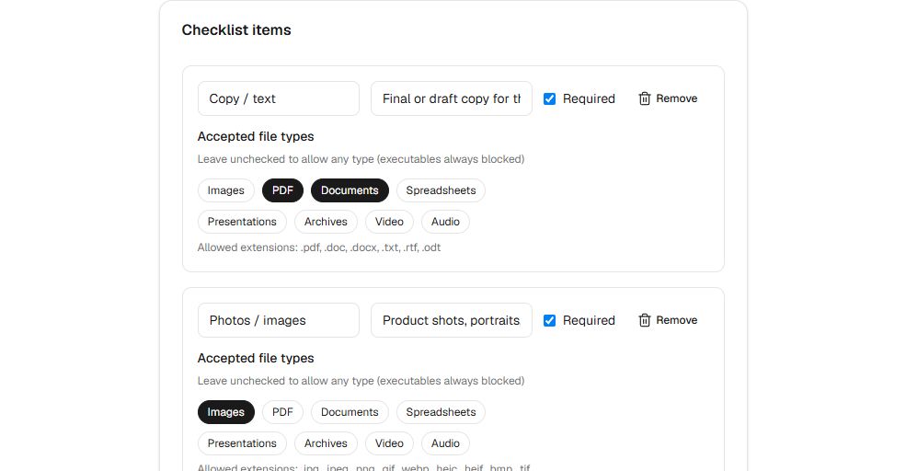Click Required label text for Copy / text
The image size is (906, 471).
589,98
